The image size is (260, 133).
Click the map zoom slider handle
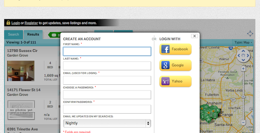click(243, 97)
